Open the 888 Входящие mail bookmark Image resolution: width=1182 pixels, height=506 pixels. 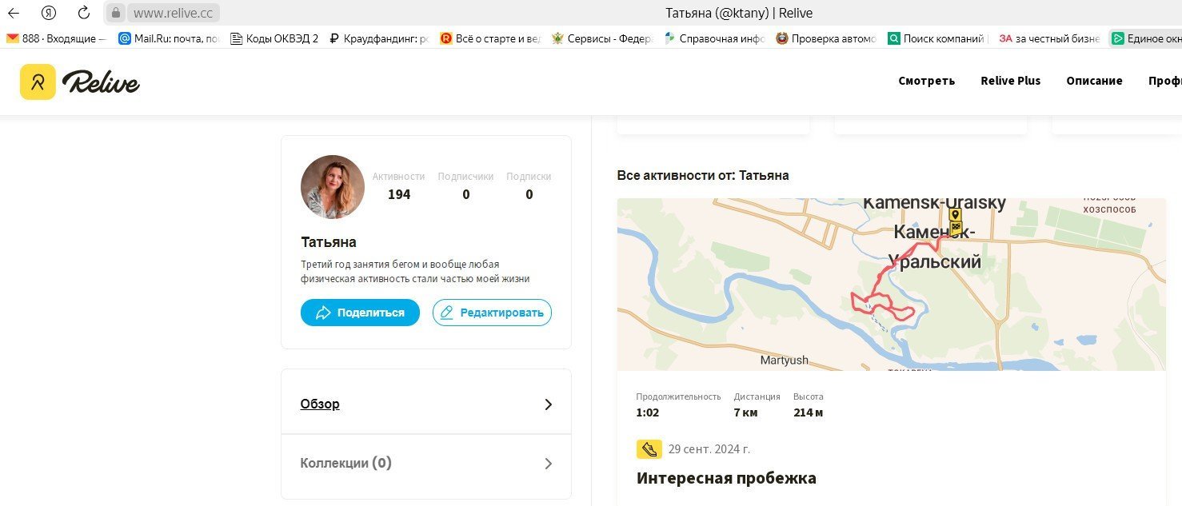tap(56, 38)
